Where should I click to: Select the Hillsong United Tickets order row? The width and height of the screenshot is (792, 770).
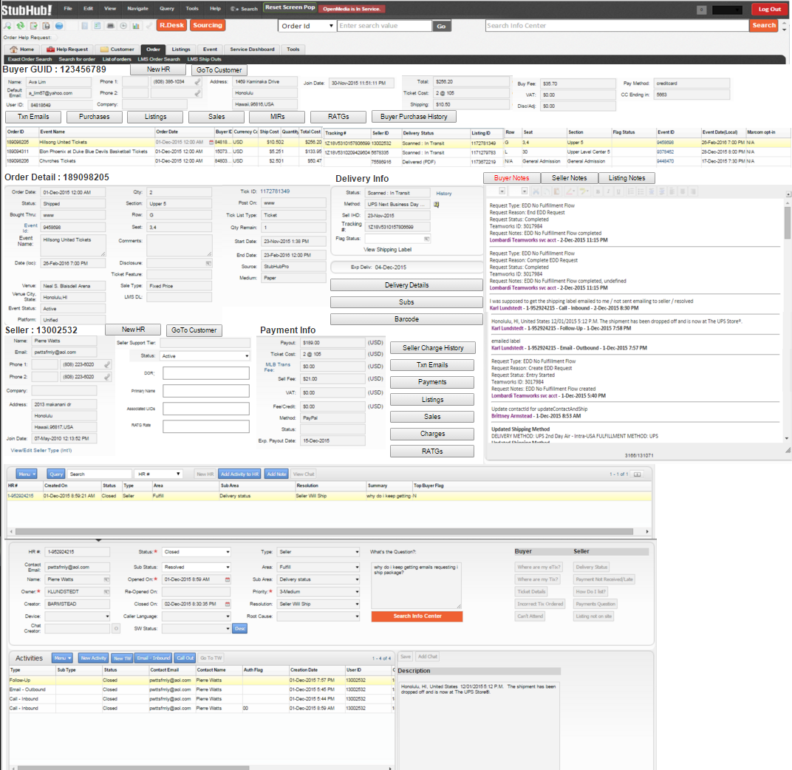(x=397, y=143)
